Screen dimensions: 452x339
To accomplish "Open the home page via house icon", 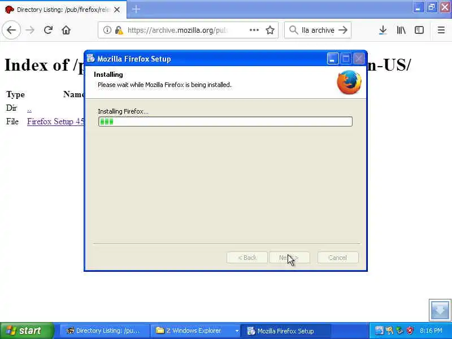I will tap(66, 30).
